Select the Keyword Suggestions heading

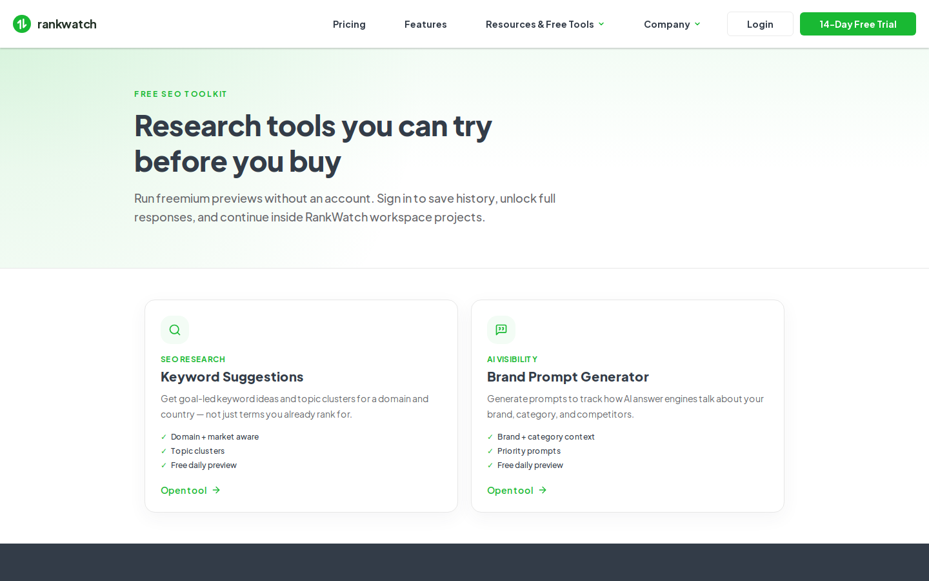232,376
